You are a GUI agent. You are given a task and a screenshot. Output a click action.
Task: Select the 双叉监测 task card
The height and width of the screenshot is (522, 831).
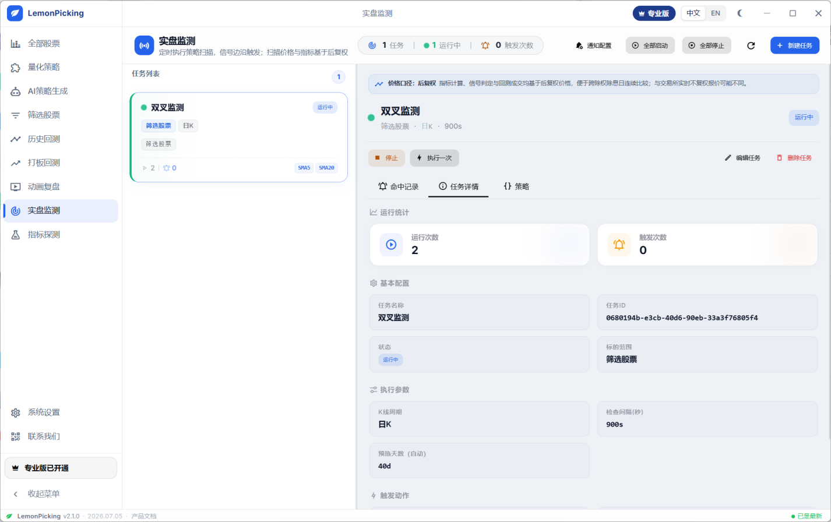239,137
